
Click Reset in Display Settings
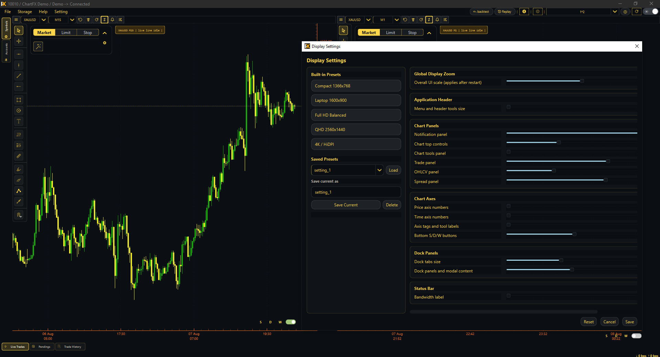[x=589, y=322]
